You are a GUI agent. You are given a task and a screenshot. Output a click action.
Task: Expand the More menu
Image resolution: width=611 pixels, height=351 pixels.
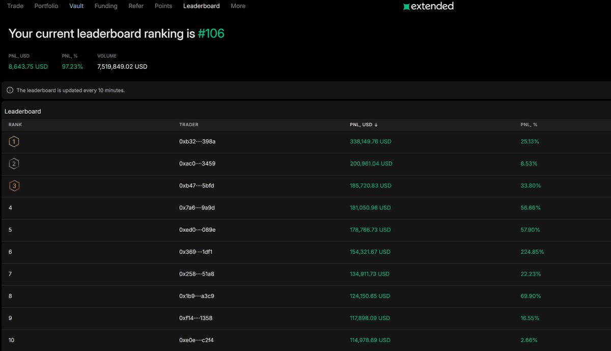238,6
